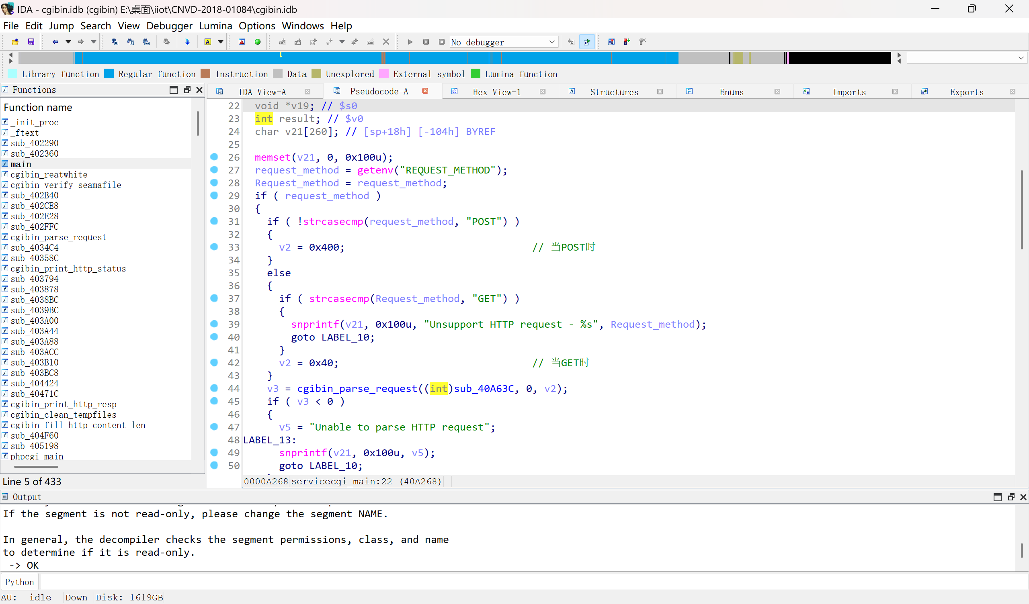Click the Add breakpoint icon
Screen dimensions: 1029x604
pos(627,42)
